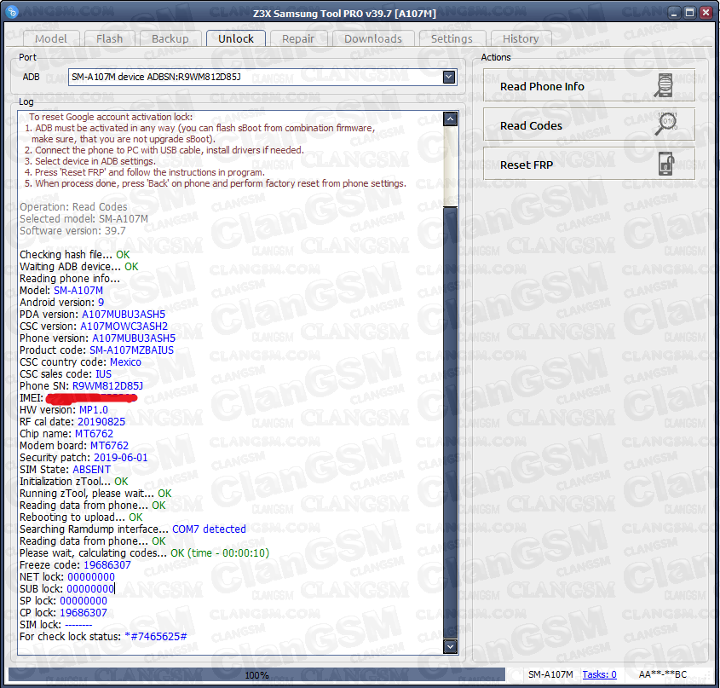720x688 pixels.
Task: Switch to the Flash tab
Action: pyautogui.click(x=109, y=39)
